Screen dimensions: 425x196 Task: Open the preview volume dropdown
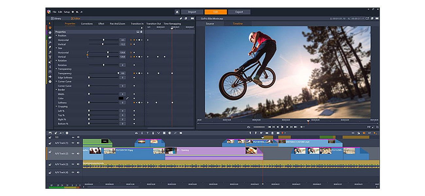304,127
